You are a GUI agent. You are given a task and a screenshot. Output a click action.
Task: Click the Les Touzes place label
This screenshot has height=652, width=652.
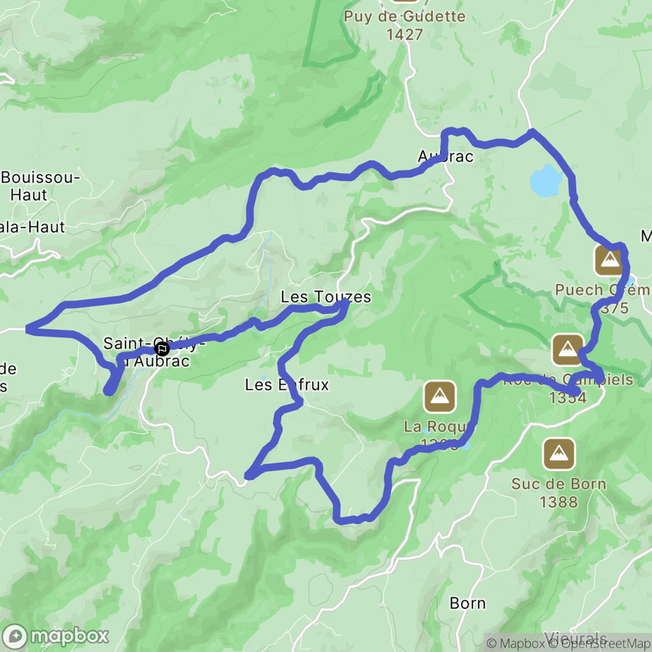[x=325, y=297]
